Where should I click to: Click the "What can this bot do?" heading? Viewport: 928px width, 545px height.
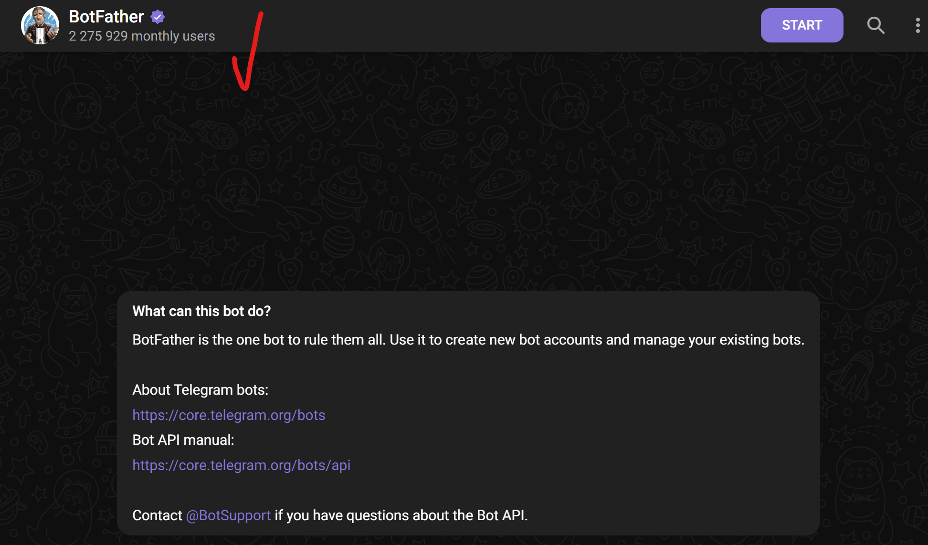click(201, 311)
